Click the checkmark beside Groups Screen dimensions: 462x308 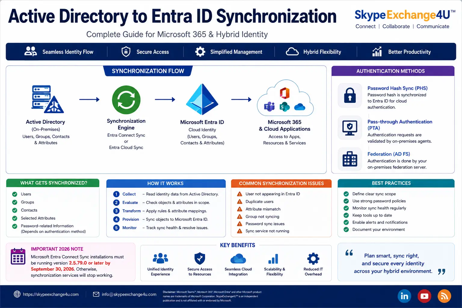pos(14,202)
